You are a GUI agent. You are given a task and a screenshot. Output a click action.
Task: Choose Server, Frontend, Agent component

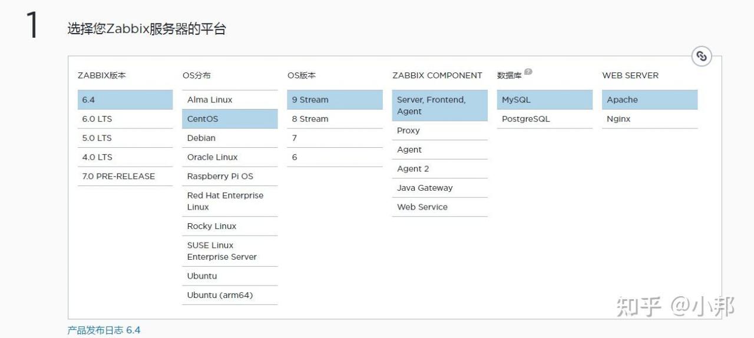440,105
